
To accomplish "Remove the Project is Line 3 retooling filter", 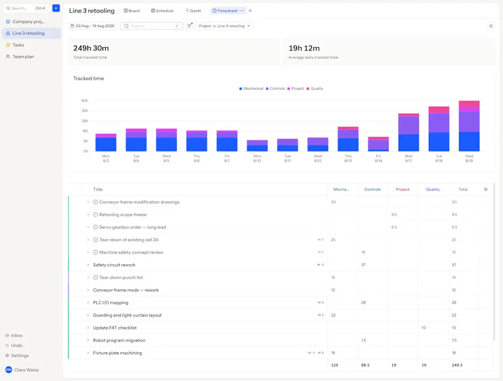I will pos(248,26).
